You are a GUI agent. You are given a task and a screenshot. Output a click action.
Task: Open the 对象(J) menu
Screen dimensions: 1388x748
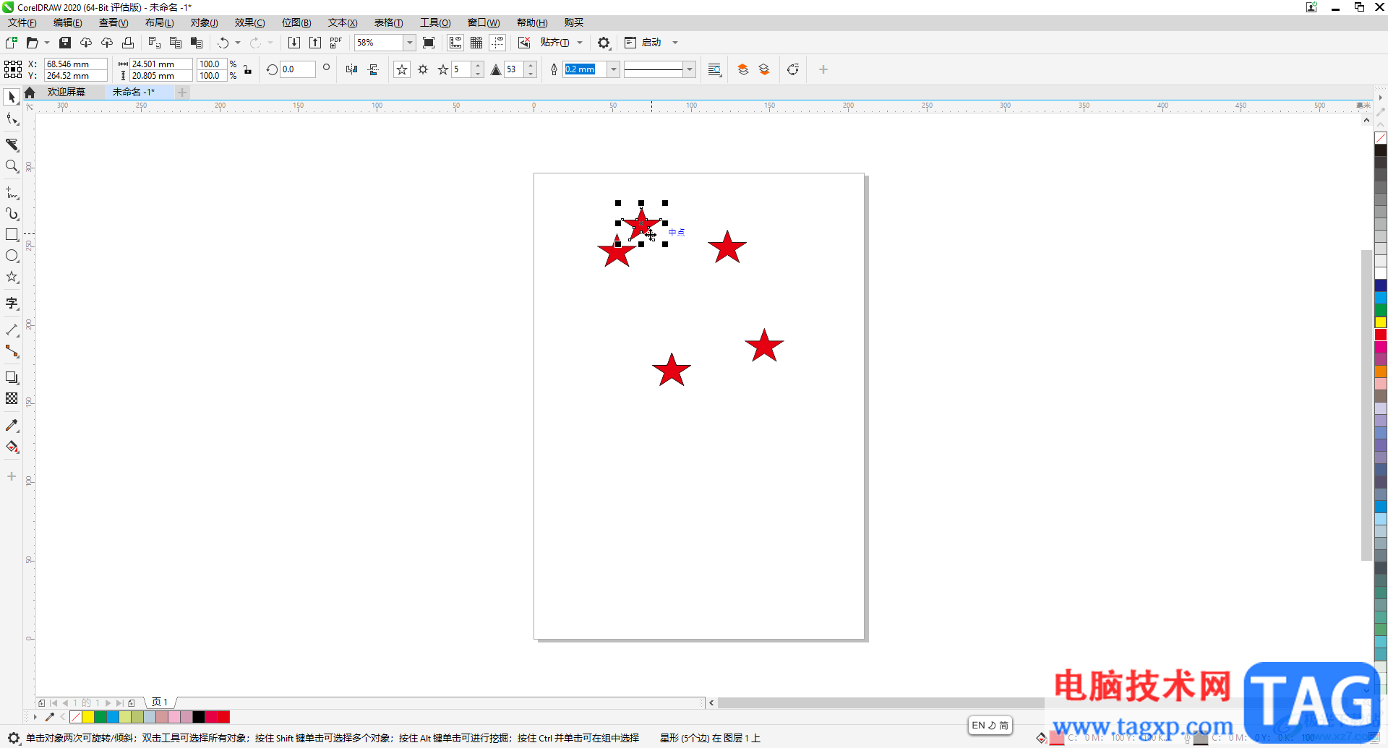click(204, 23)
